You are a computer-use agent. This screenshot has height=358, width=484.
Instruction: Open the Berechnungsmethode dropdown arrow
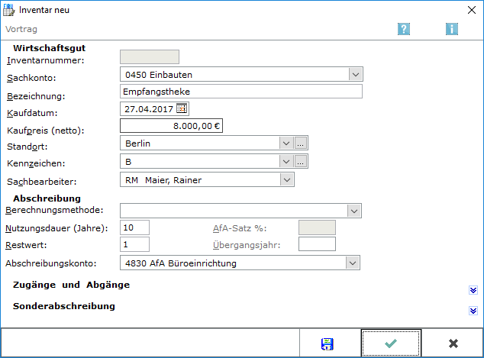[354, 211]
